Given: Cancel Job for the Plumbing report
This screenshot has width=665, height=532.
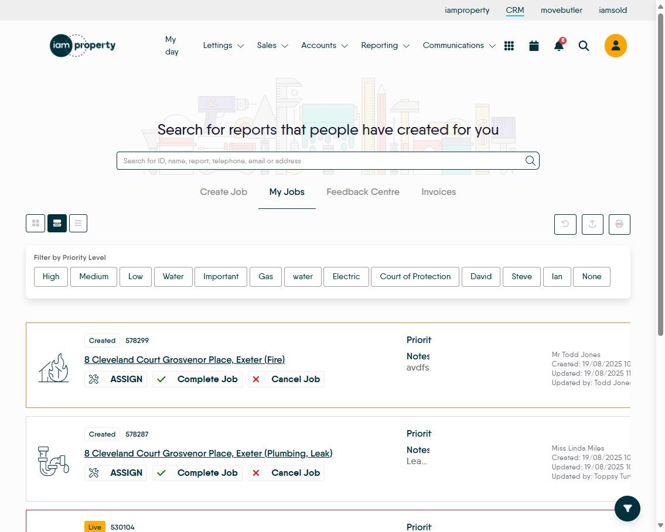Looking at the screenshot, I should pyautogui.click(x=286, y=473).
